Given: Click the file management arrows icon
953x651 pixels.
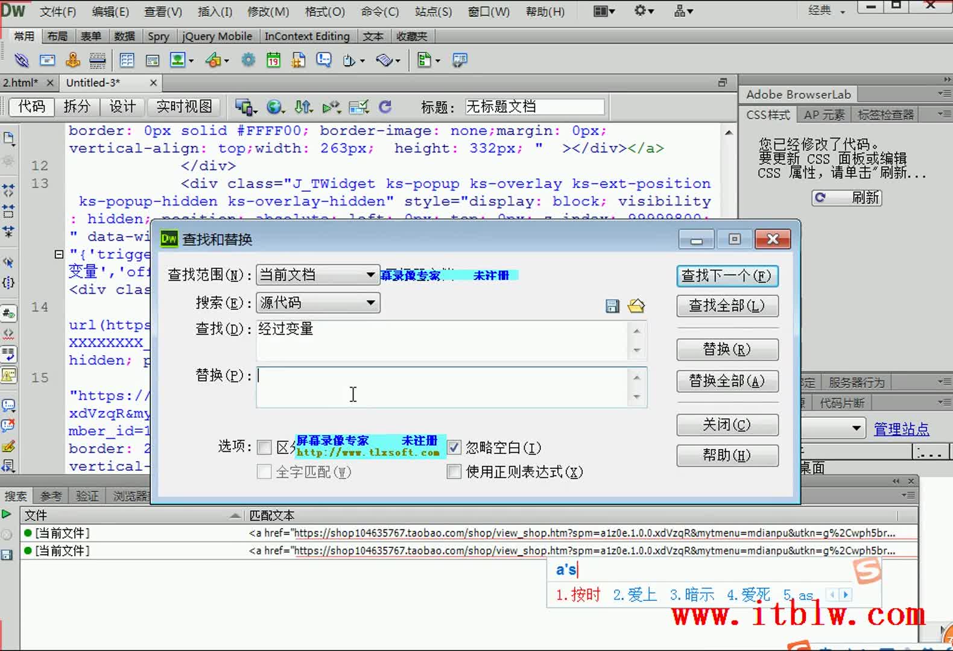Looking at the screenshot, I should point(303,107).
